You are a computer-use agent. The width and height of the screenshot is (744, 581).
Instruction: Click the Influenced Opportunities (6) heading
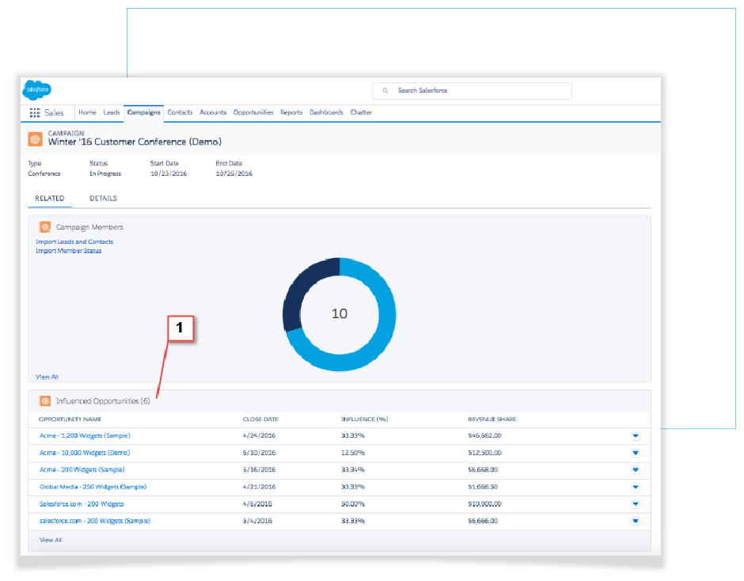click(x=103, y=401)
